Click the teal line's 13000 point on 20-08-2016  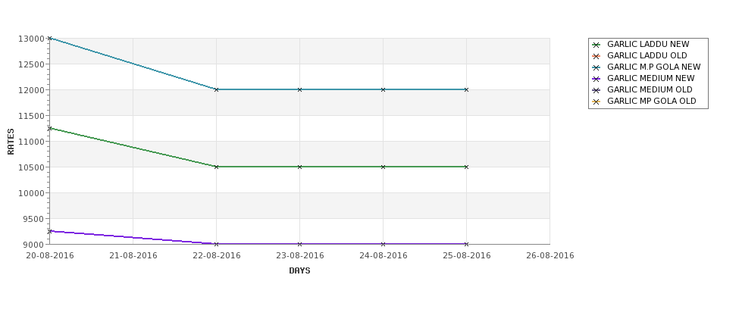point(50,38)
